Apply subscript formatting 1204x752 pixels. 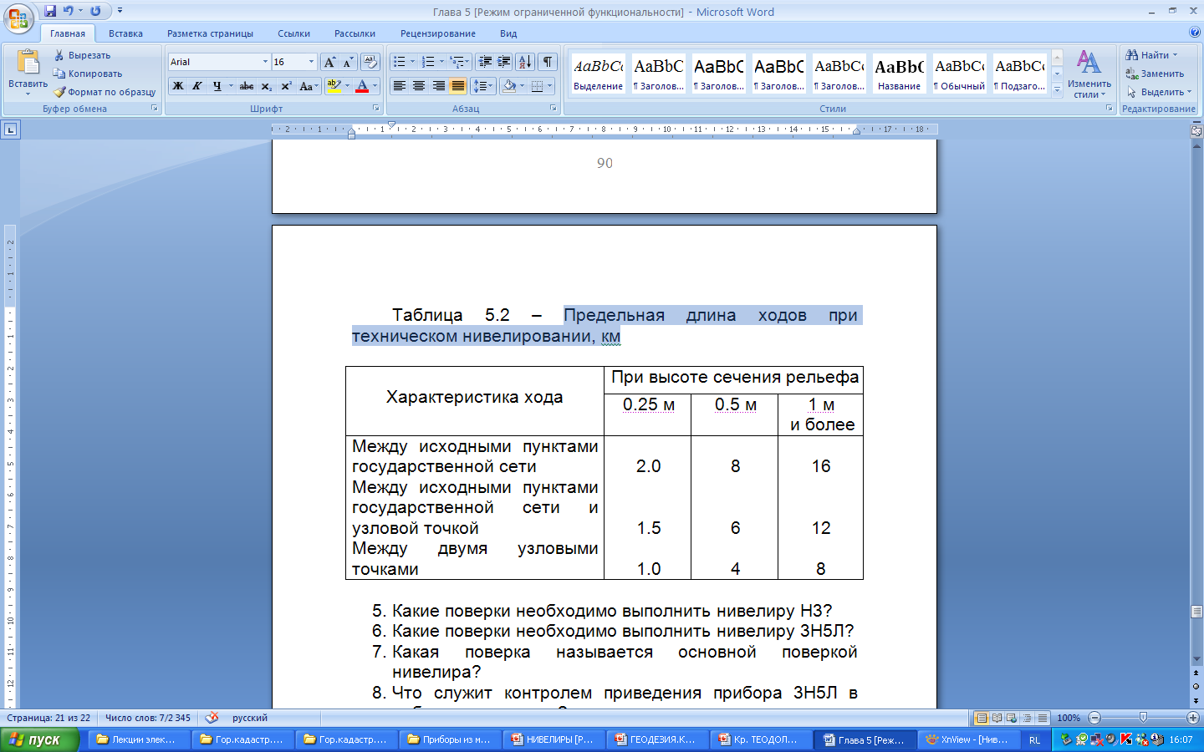click(266, 86)
